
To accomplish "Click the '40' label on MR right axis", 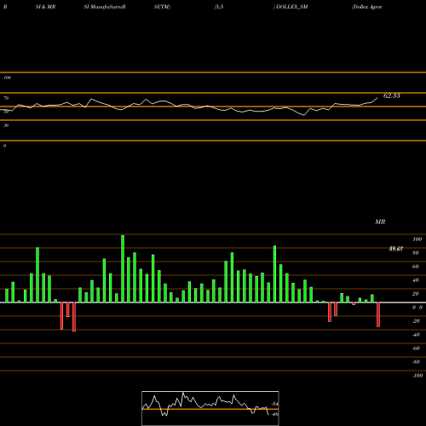I will coord(416,280).
